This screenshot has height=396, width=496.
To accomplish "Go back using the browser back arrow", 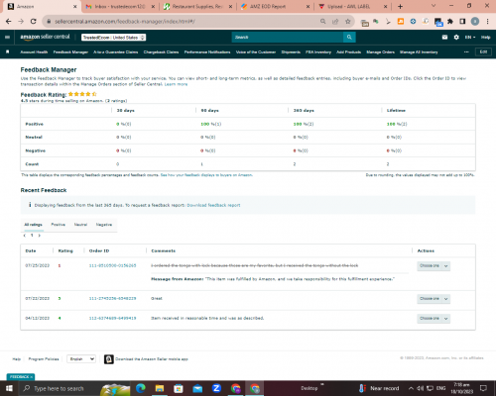I will pyautogui.click(x=9, y=22).
